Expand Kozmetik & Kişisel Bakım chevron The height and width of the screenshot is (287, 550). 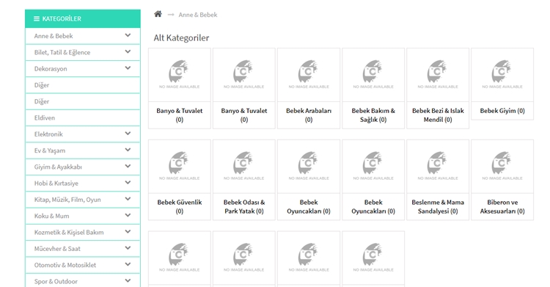coord(128,232)
